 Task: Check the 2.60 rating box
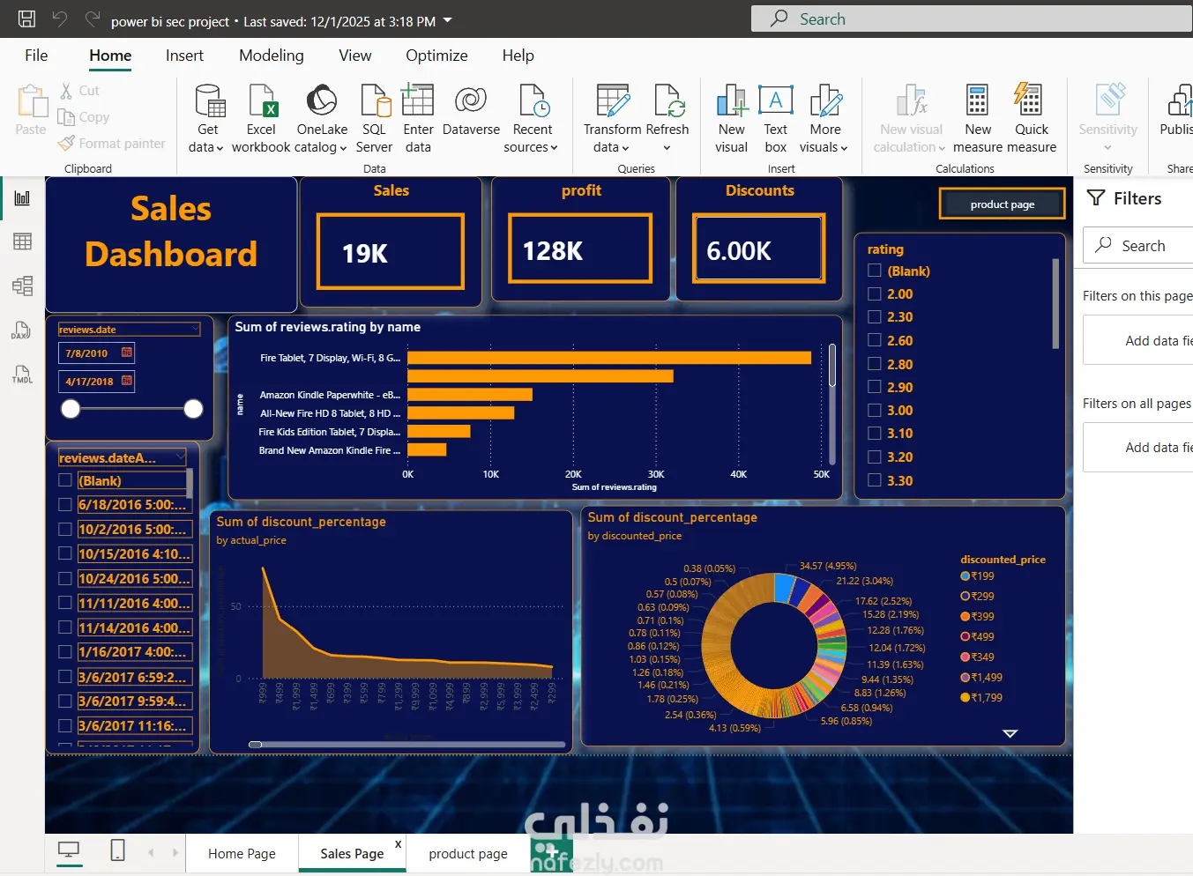tap(875, 340)
